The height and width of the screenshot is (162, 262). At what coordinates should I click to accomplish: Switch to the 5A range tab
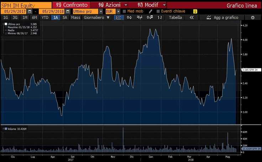pos(65,17)
